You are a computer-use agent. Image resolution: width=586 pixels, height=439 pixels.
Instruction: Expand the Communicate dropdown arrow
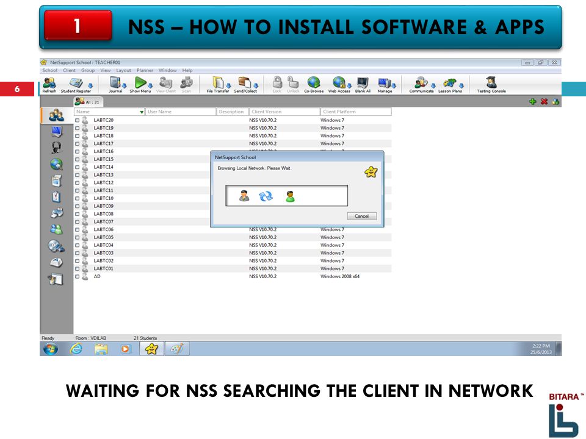coord(433,86)
